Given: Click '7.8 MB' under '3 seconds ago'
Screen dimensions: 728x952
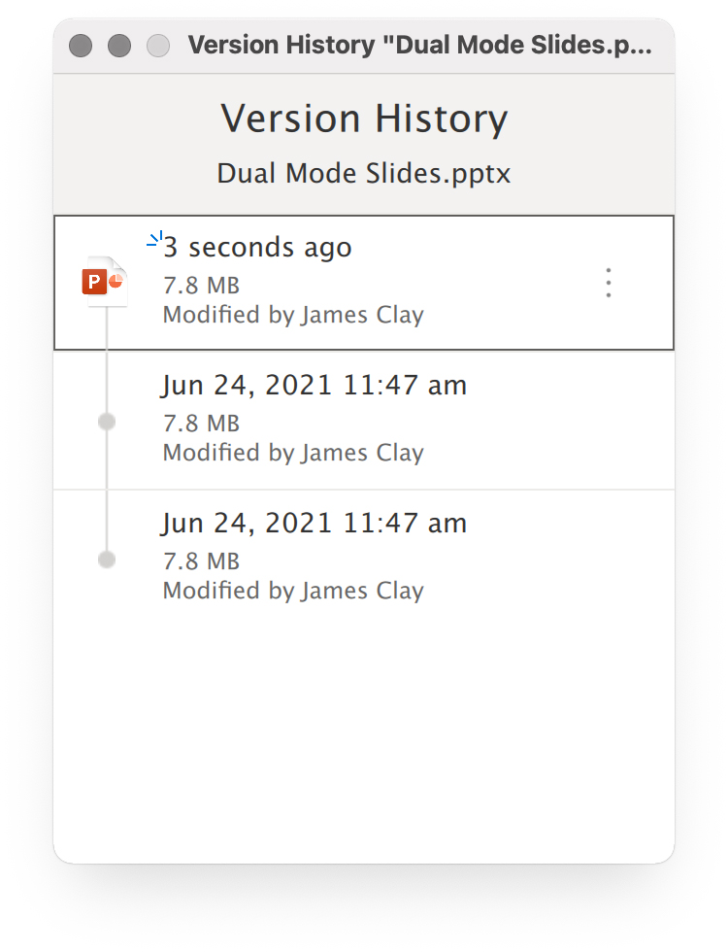Looking at the screenshot, I should coord(202,286).
